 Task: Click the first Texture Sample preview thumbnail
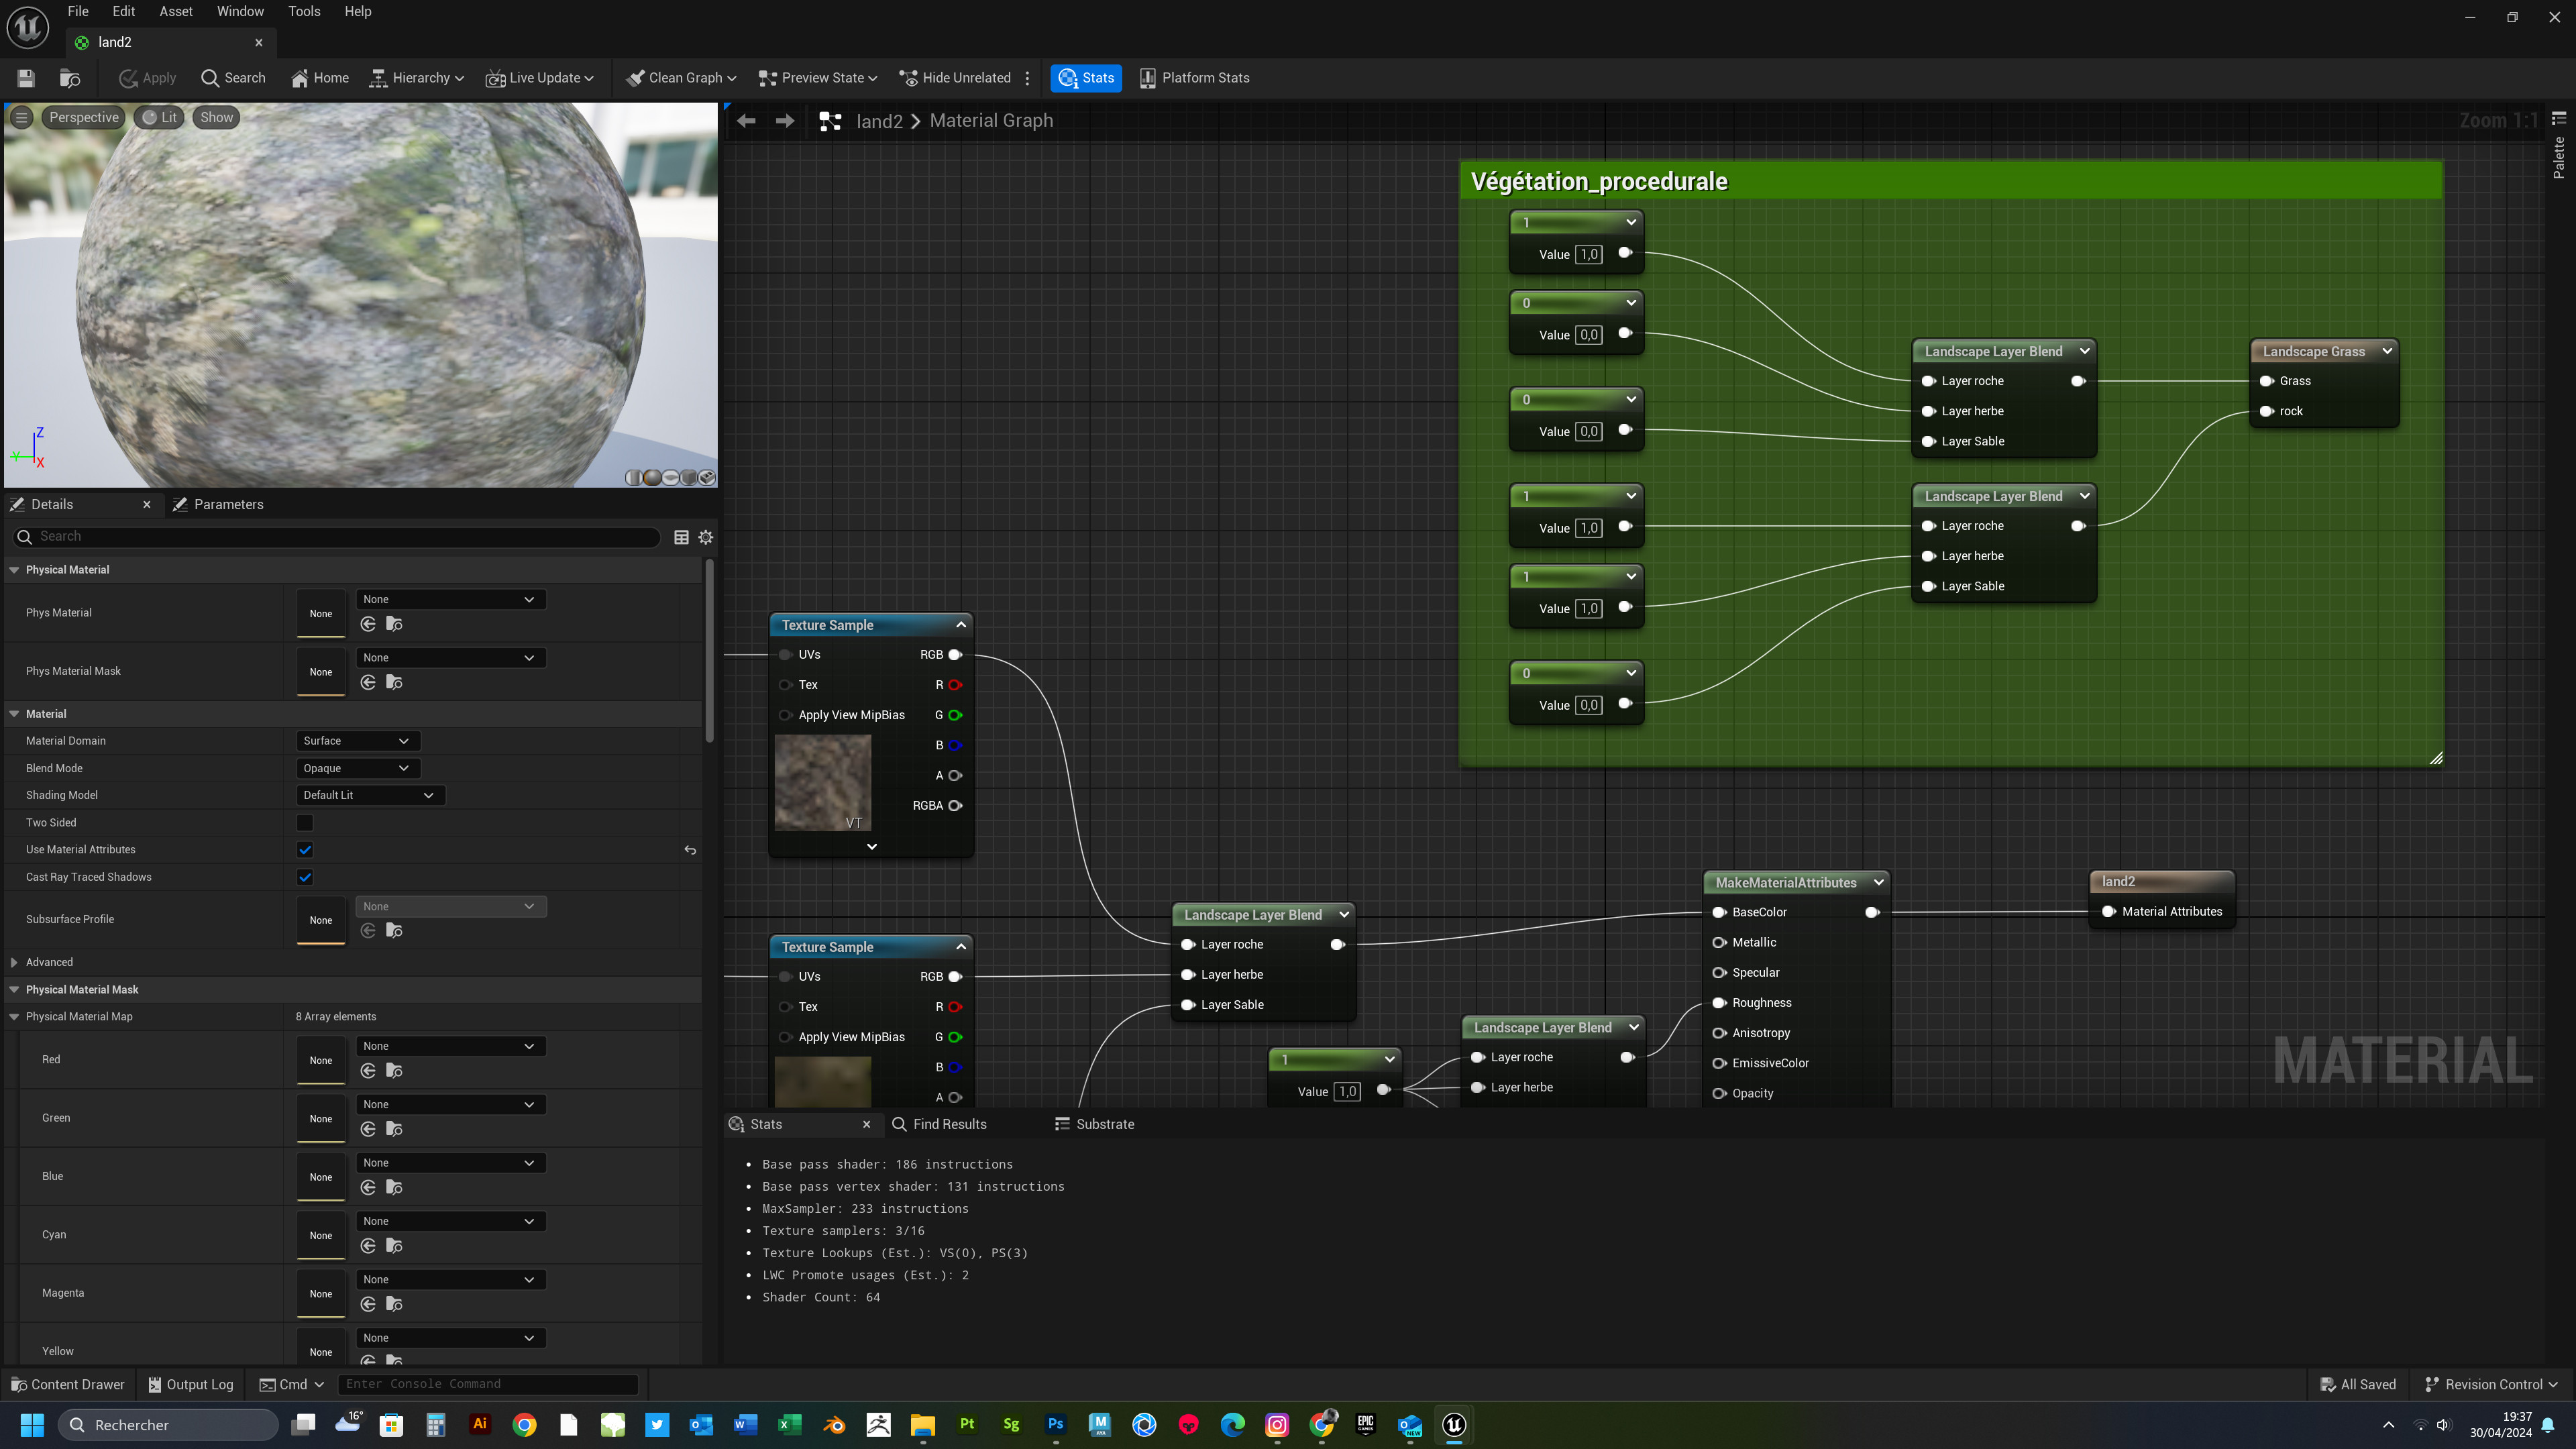click(823, 783)
